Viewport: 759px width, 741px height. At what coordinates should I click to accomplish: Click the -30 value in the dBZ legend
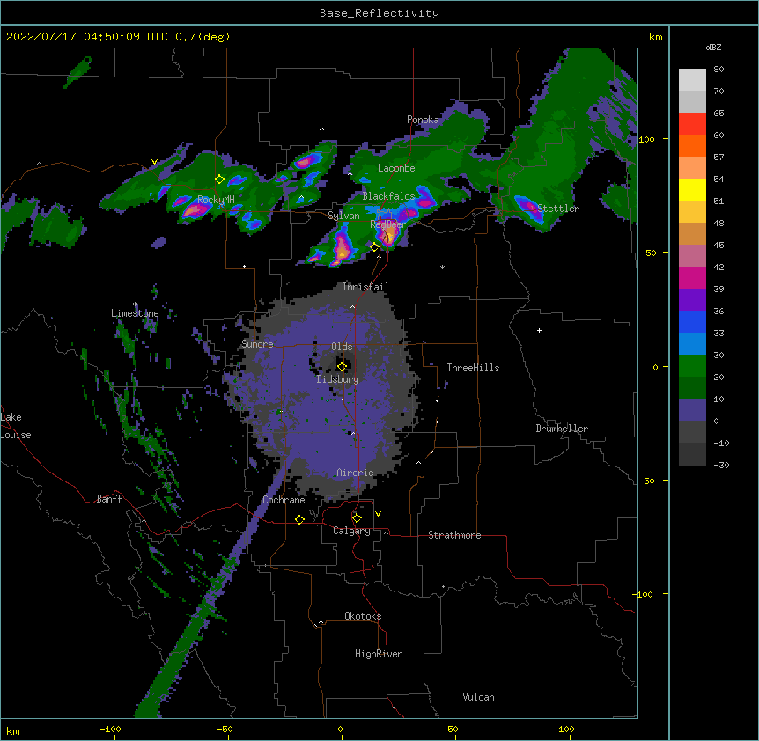point(721,466)
